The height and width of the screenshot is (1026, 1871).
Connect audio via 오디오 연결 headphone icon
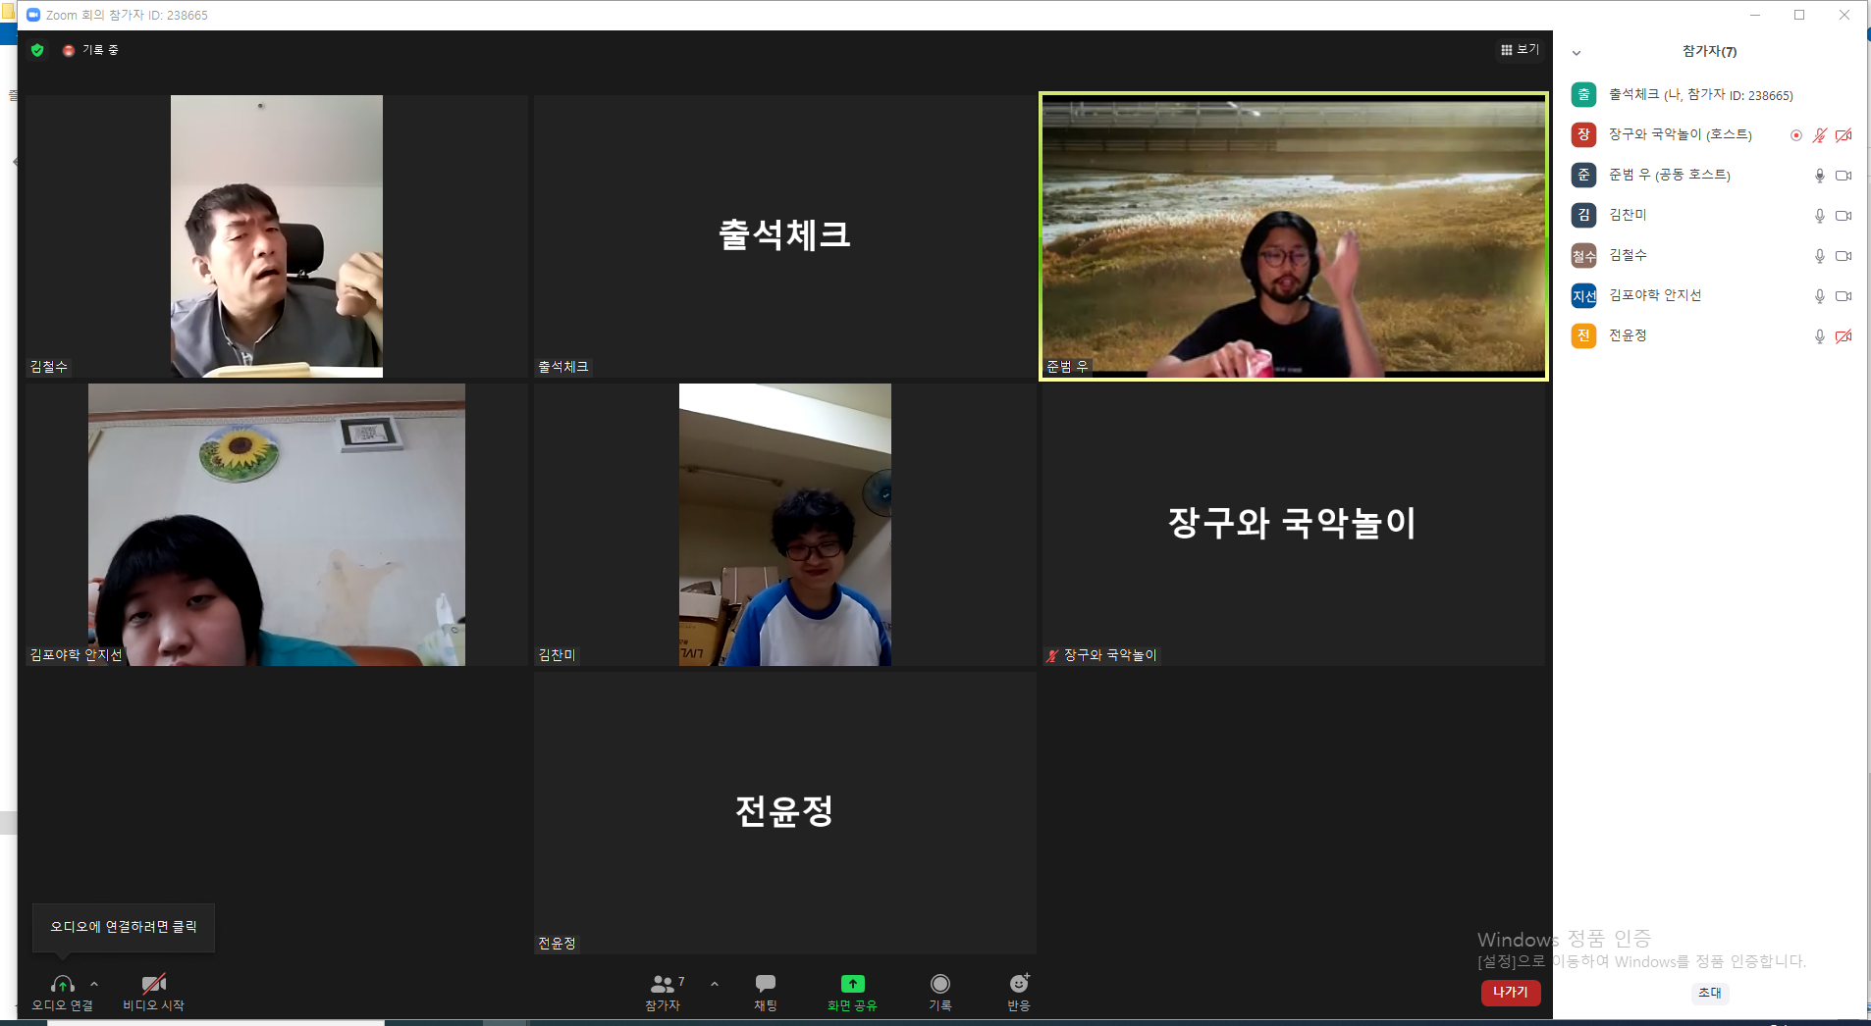[63, 984]
